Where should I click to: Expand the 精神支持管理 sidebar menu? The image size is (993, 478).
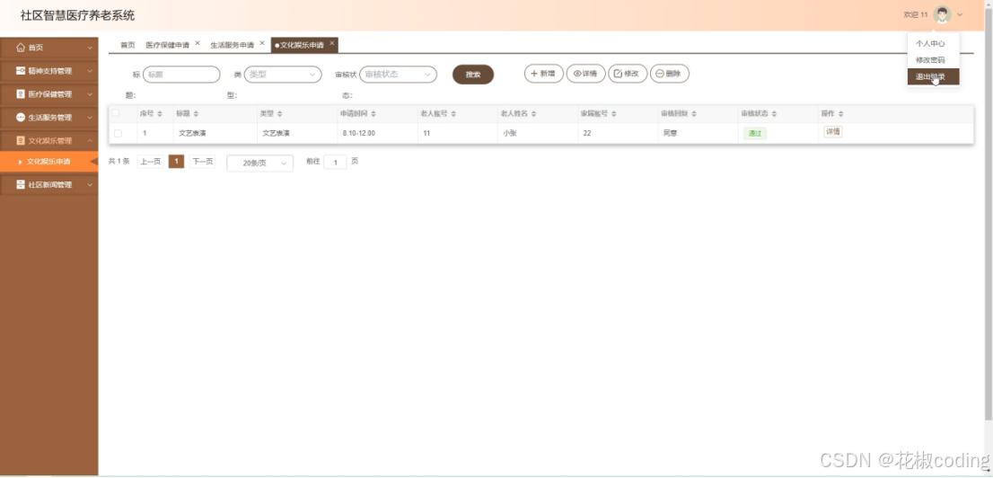pyautogui.click(x=48, y=71)
